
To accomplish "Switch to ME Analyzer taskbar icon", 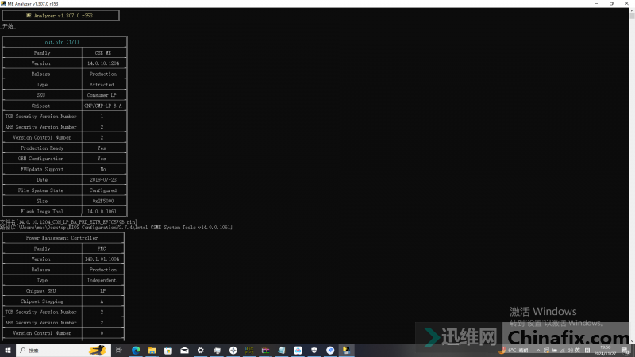I will (346, 351).
